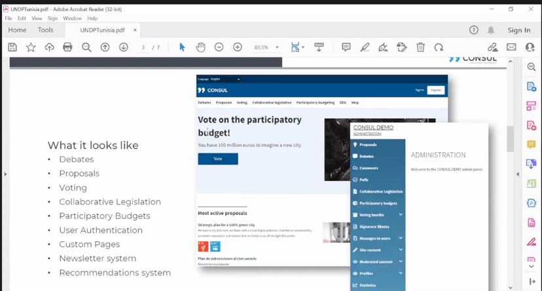Expand the tools pane with bottom arrow
Screen dimensions: 542x291
532,282
